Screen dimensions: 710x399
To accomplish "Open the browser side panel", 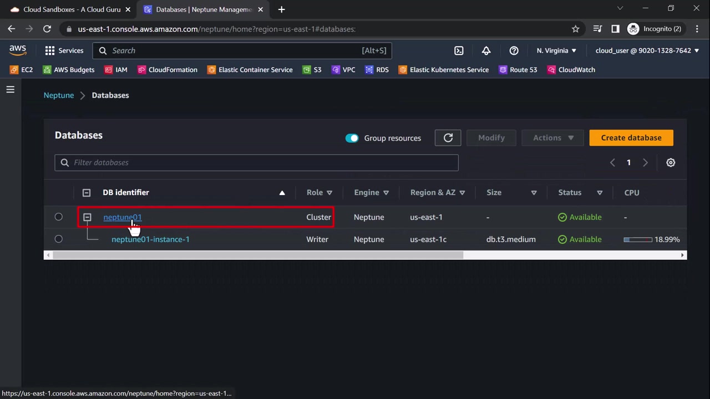I will pyautogui.click(x=615, y=29).
